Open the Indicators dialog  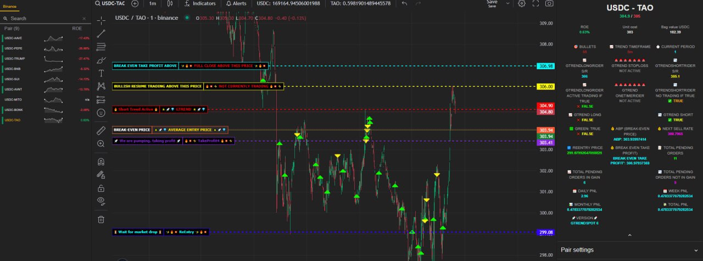point(200,3)
